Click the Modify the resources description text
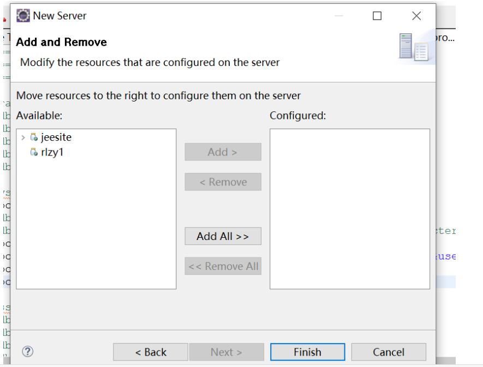 pos(150,63)
